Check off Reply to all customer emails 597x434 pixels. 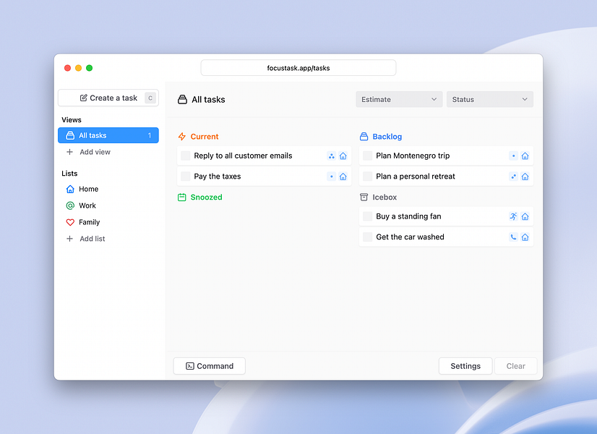pyautogui.click(x=186, y=156)
